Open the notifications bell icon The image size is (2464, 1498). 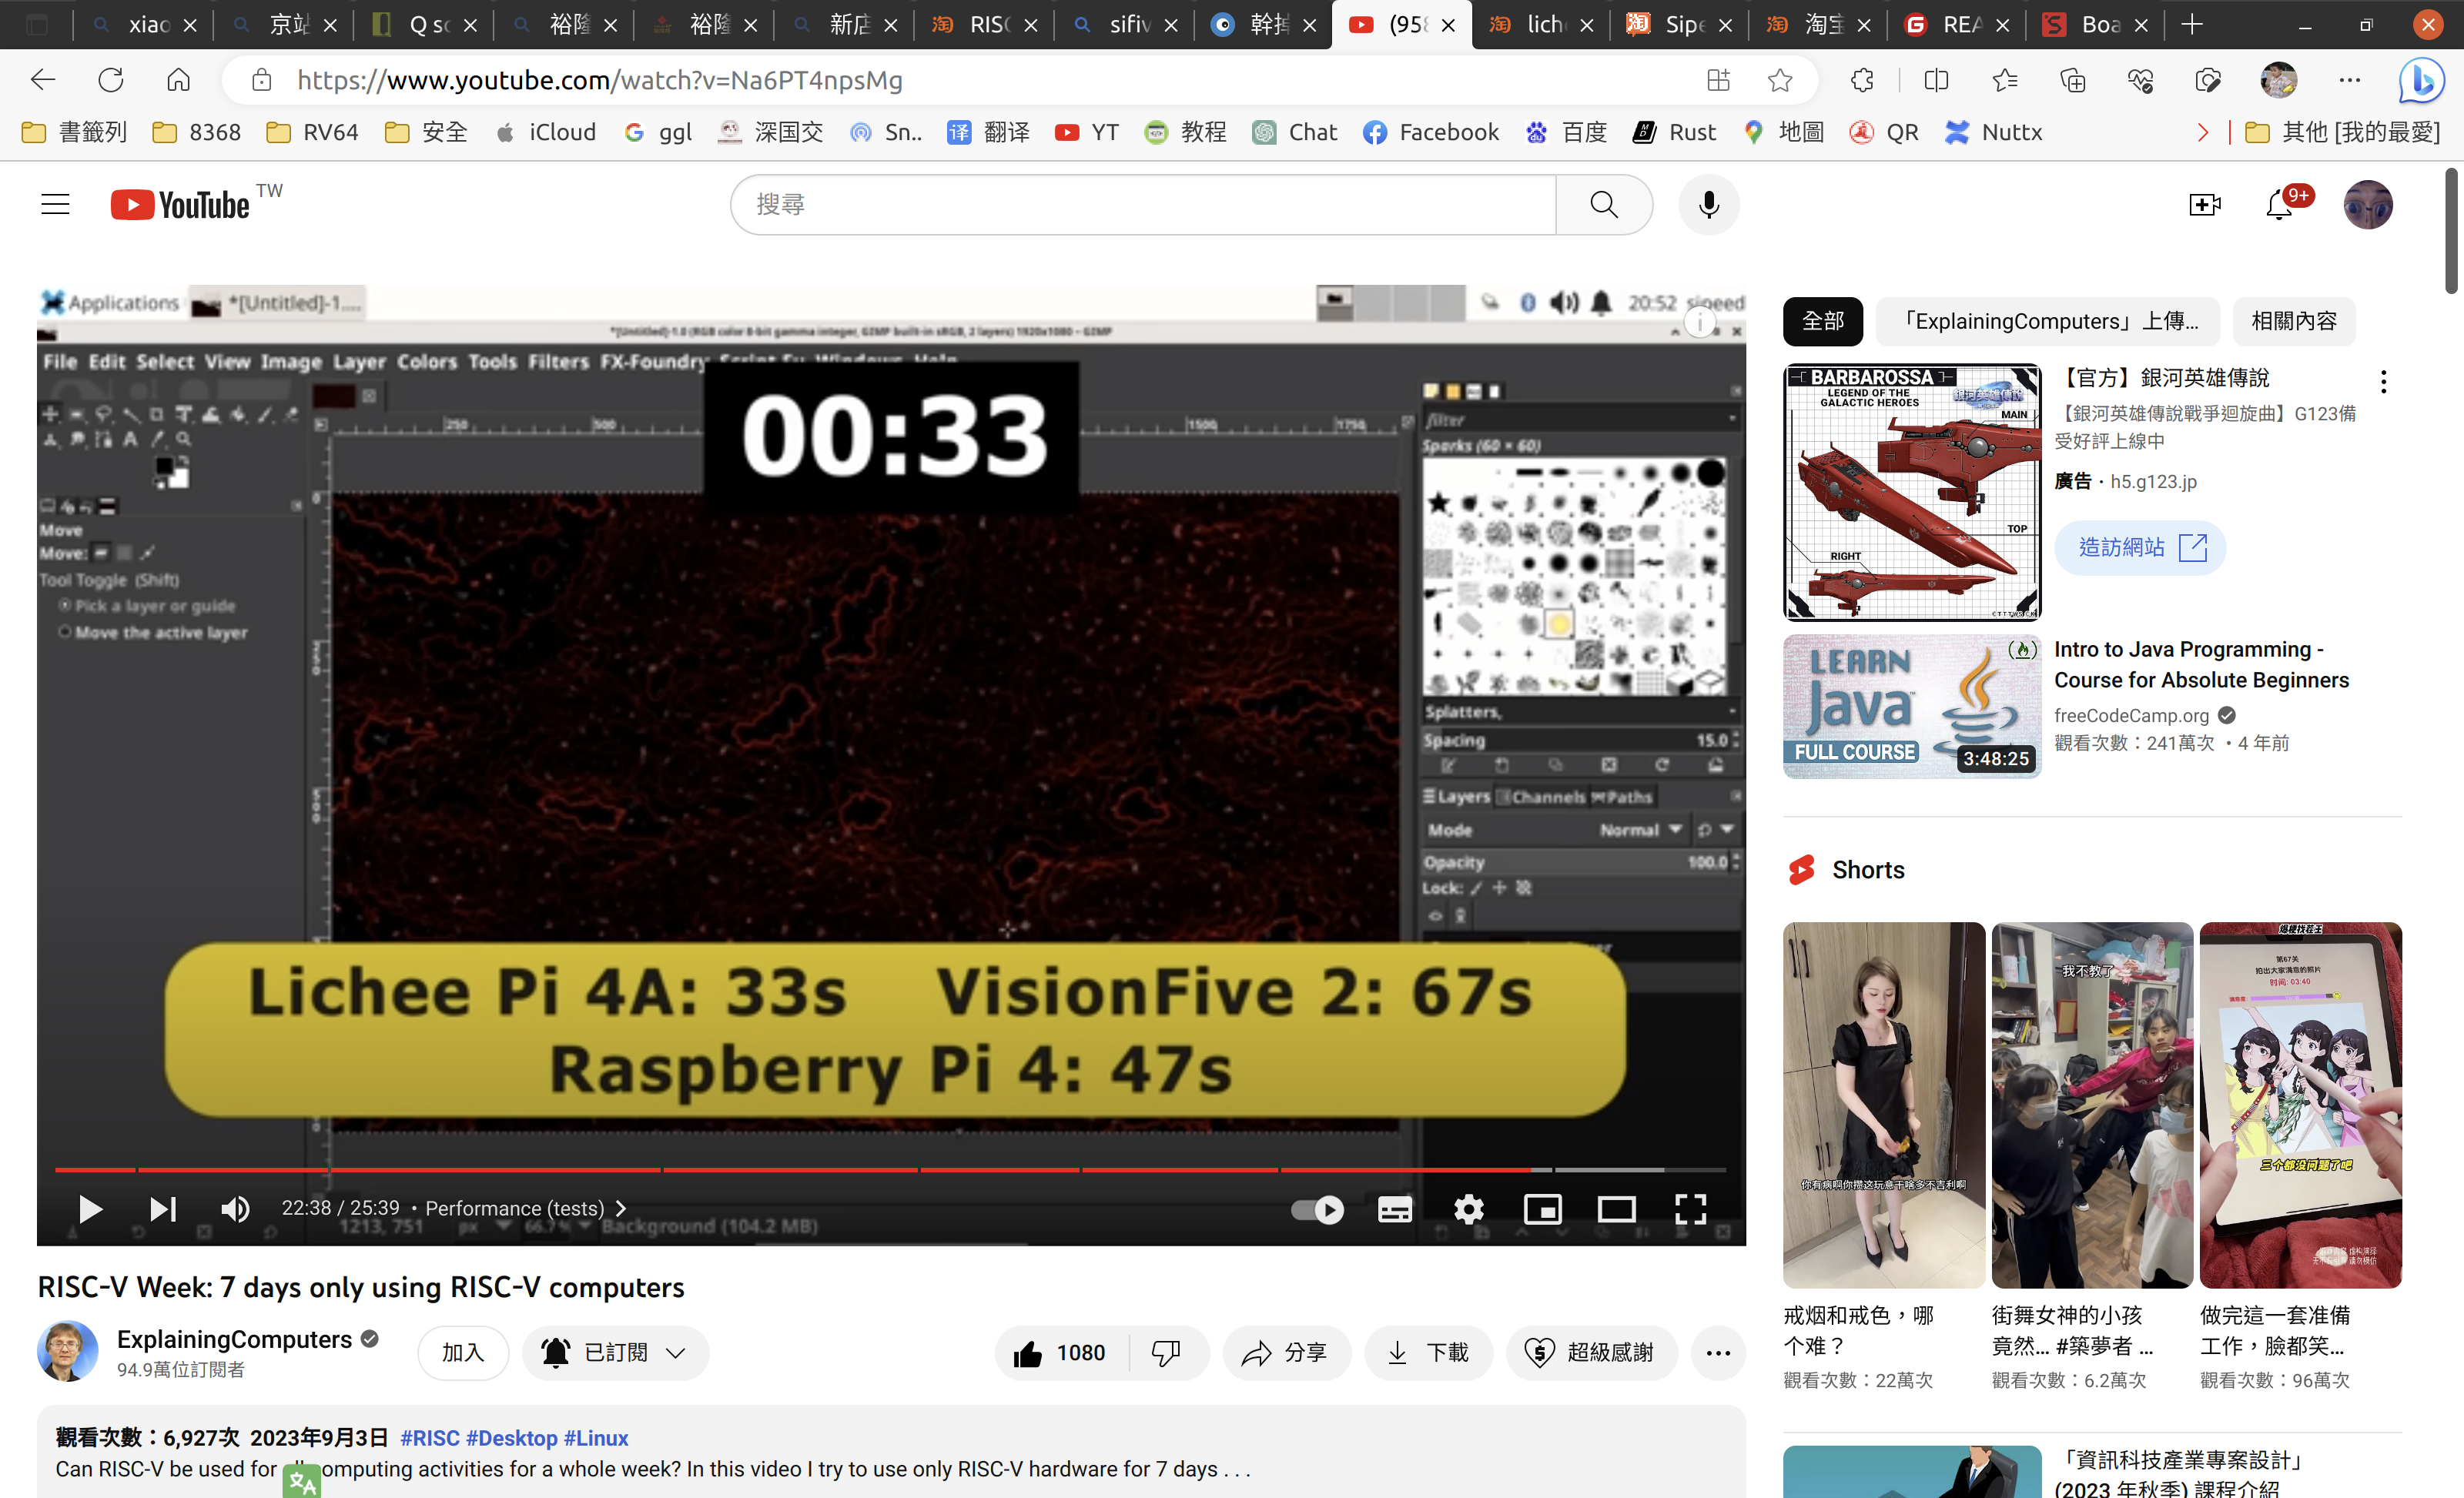pos(2279,205)
